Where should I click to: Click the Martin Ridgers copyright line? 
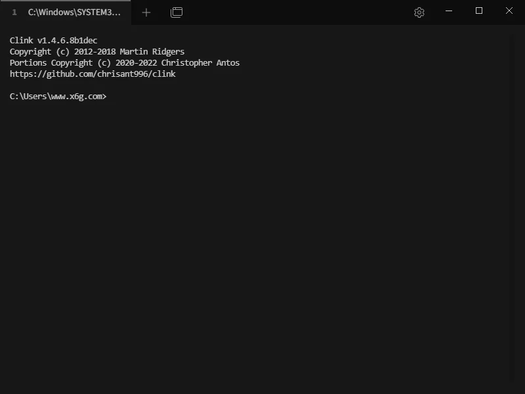(x=96, y=51)
